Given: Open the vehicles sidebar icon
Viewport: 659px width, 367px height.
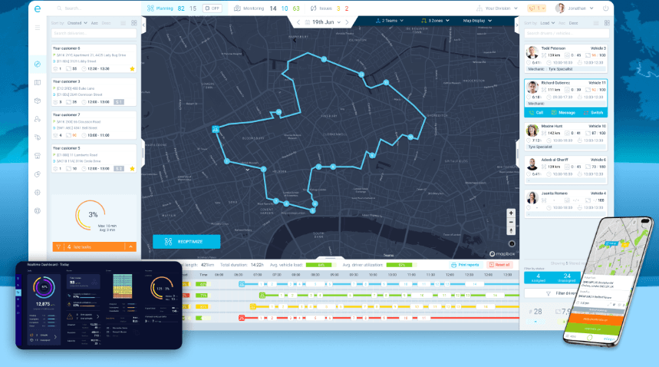Looking at the screenshot, I should pyautogui.click(x=38, y=137).
